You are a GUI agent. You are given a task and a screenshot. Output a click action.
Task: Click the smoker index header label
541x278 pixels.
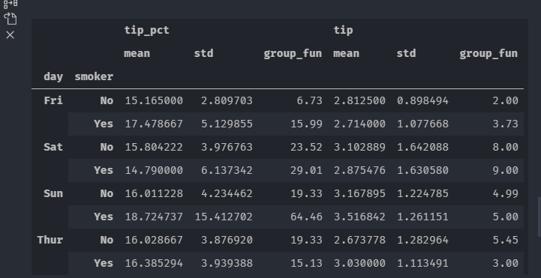pyautogui.click(x=94, y=76)
